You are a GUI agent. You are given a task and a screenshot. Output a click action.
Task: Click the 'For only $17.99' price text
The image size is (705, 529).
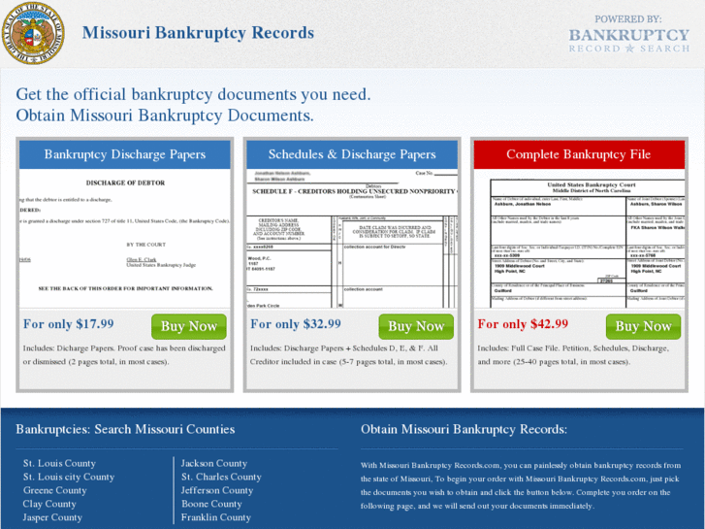68,324
